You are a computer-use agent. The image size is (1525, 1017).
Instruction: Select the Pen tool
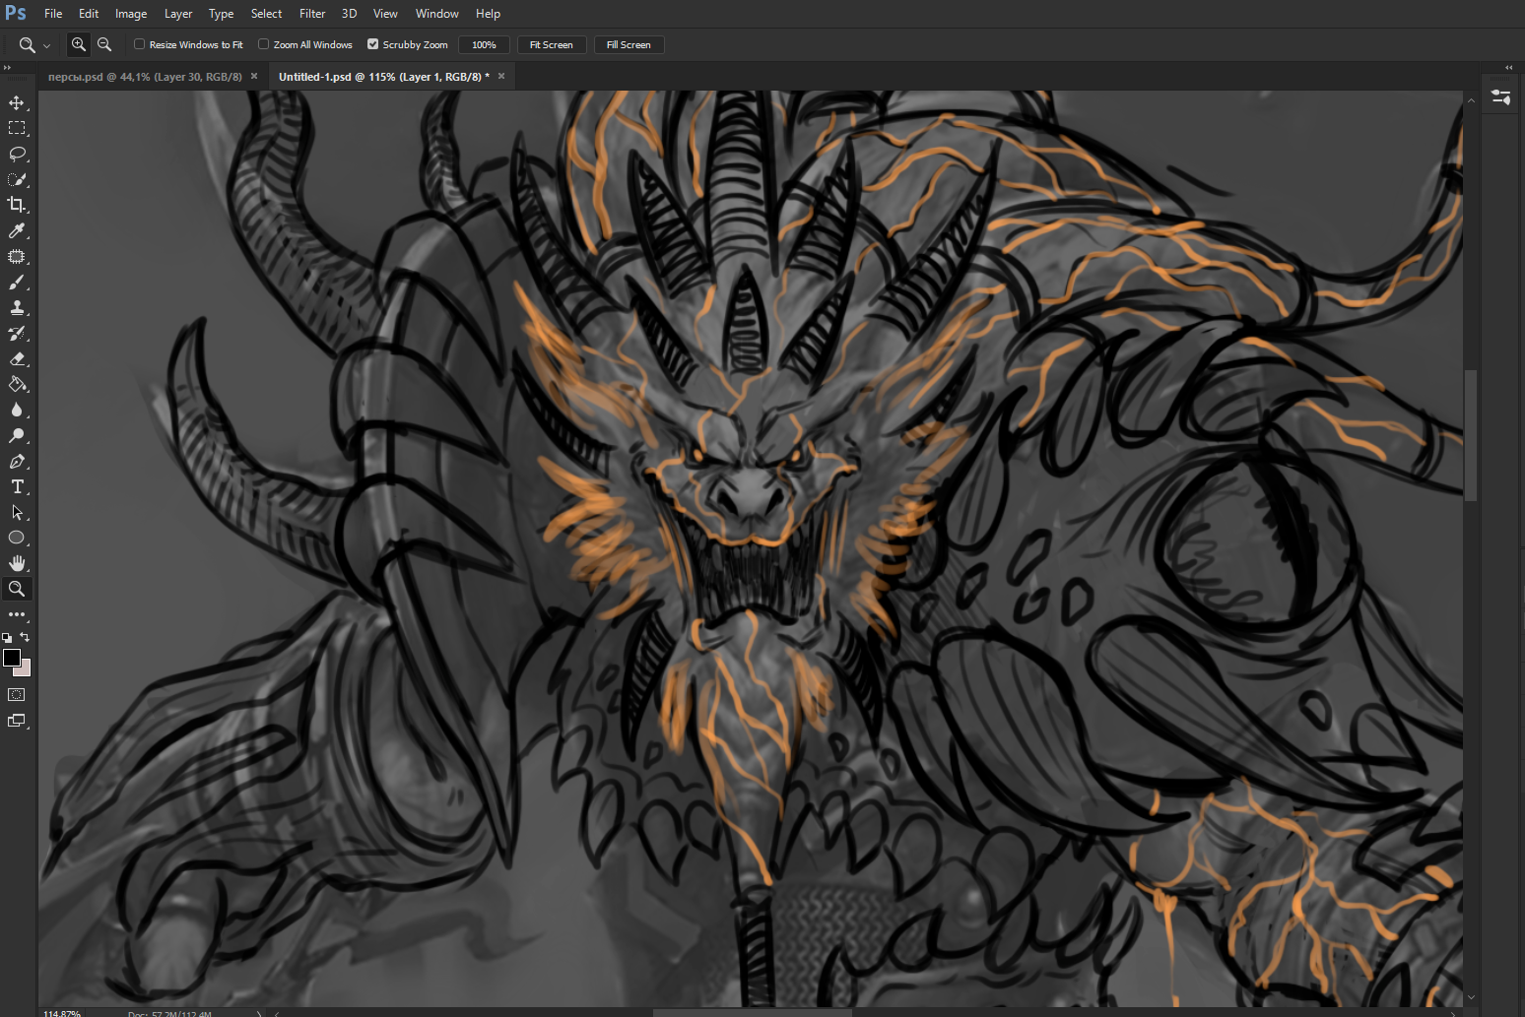pos(17,461)
